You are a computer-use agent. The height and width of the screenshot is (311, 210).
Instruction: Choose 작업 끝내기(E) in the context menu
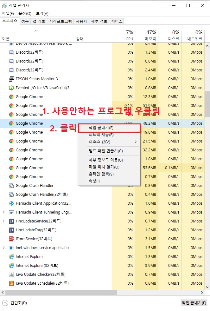tap(109, 128)
